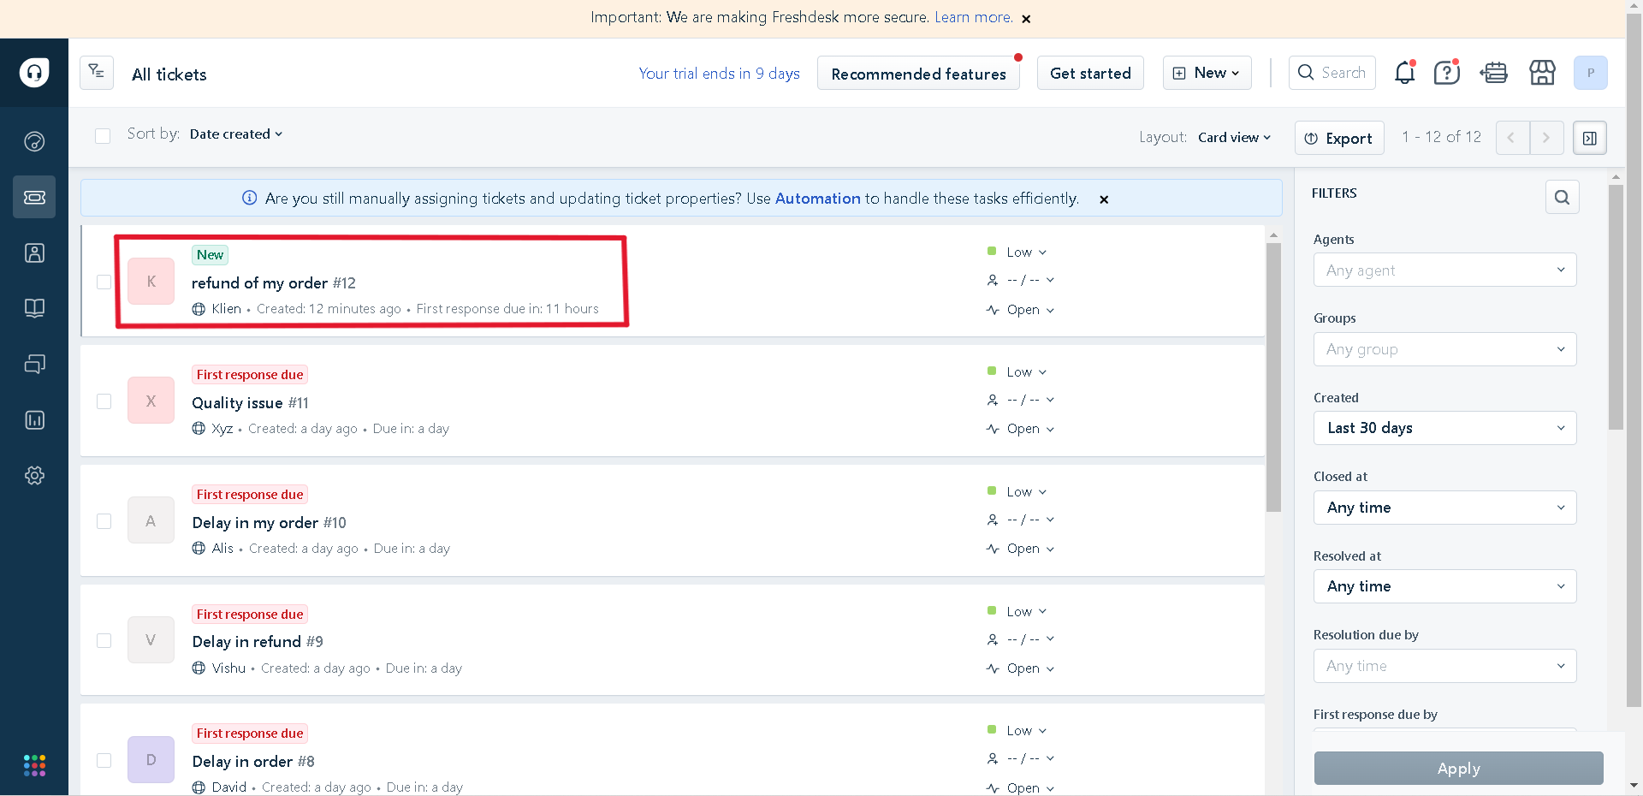The width and height of the screenshot is (1643, 796).
Task: Change status Open on Delay in refund ticket
Action: click(x=1020, y=668)
